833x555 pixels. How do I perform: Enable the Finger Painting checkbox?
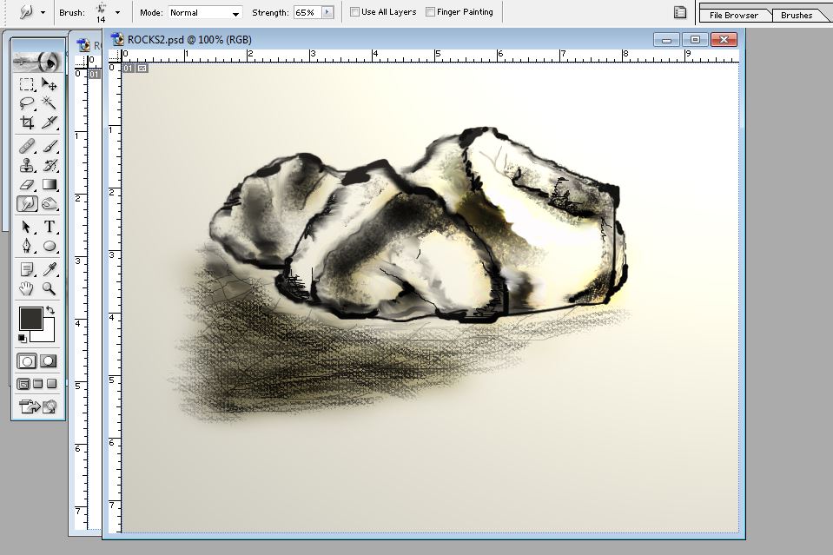[x=430, y=12]
